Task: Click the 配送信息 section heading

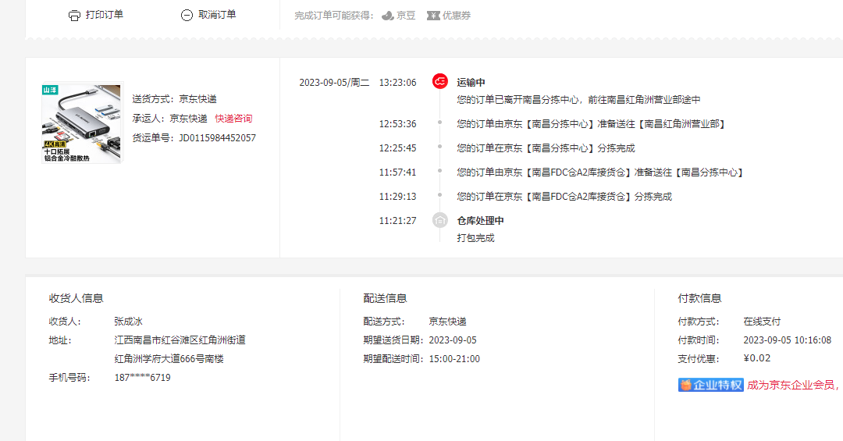Action: click(x=385, y=298)
